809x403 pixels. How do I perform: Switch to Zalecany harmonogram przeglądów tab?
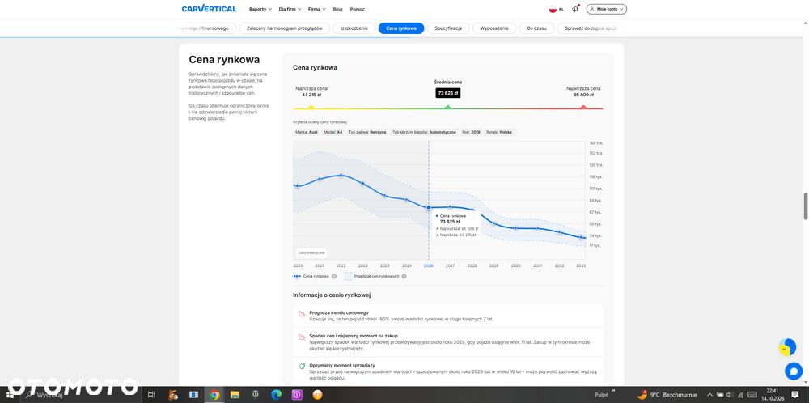tap(284, 28)
